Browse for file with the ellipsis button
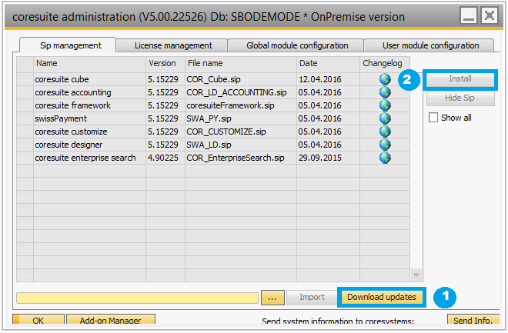The height and width of the screenshot is (333, 508). [272, 298]
